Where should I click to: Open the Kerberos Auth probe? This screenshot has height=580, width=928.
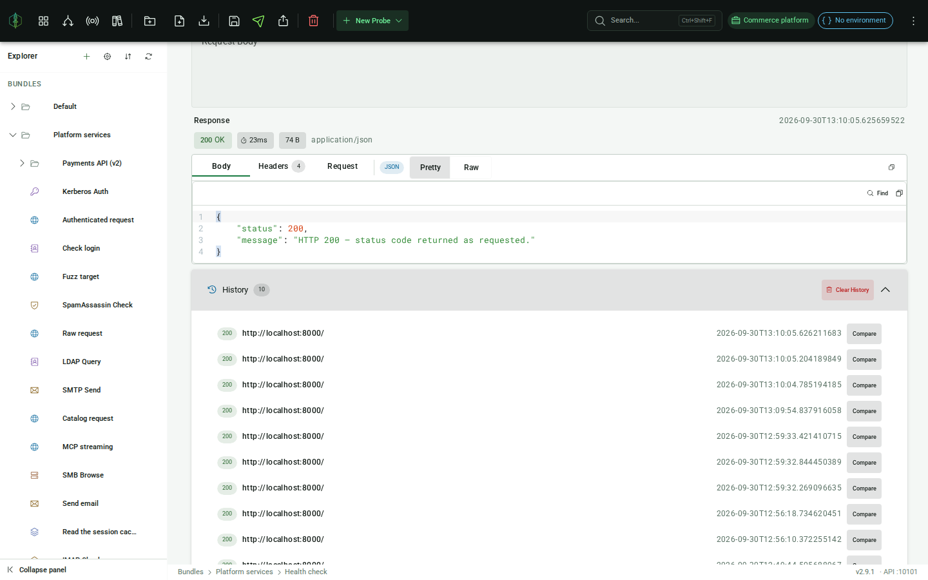[85, 191]
